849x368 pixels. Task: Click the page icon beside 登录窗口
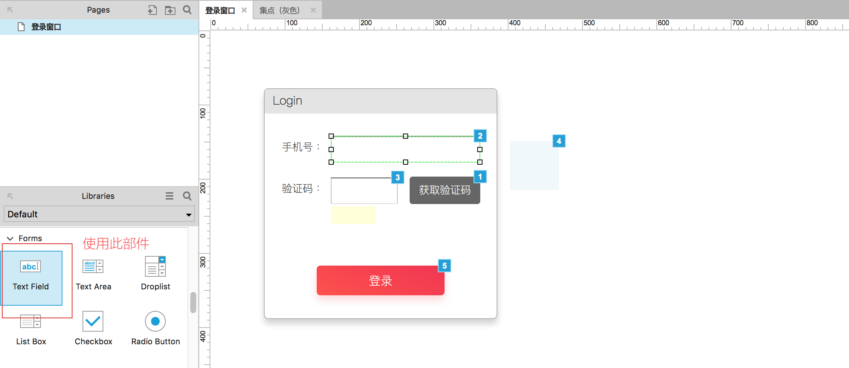pyautogui.click(x=21, y=27)
